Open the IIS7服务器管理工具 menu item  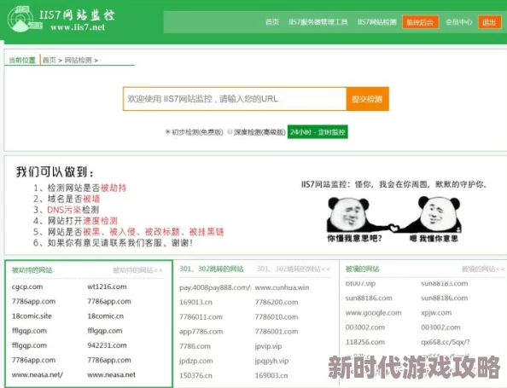[318, 22]
